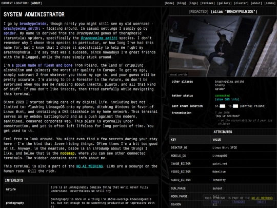Screen dimensions: 277x208
Task: Click the highlighted nodemap link
Action: pos(67,154)
